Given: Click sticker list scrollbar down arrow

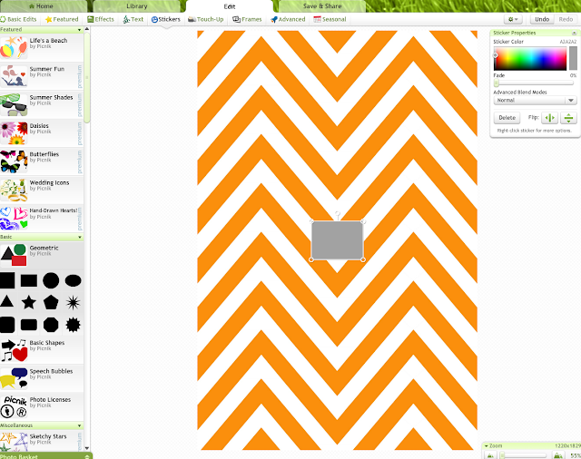Looking at the screenshot, I should 87,448.
